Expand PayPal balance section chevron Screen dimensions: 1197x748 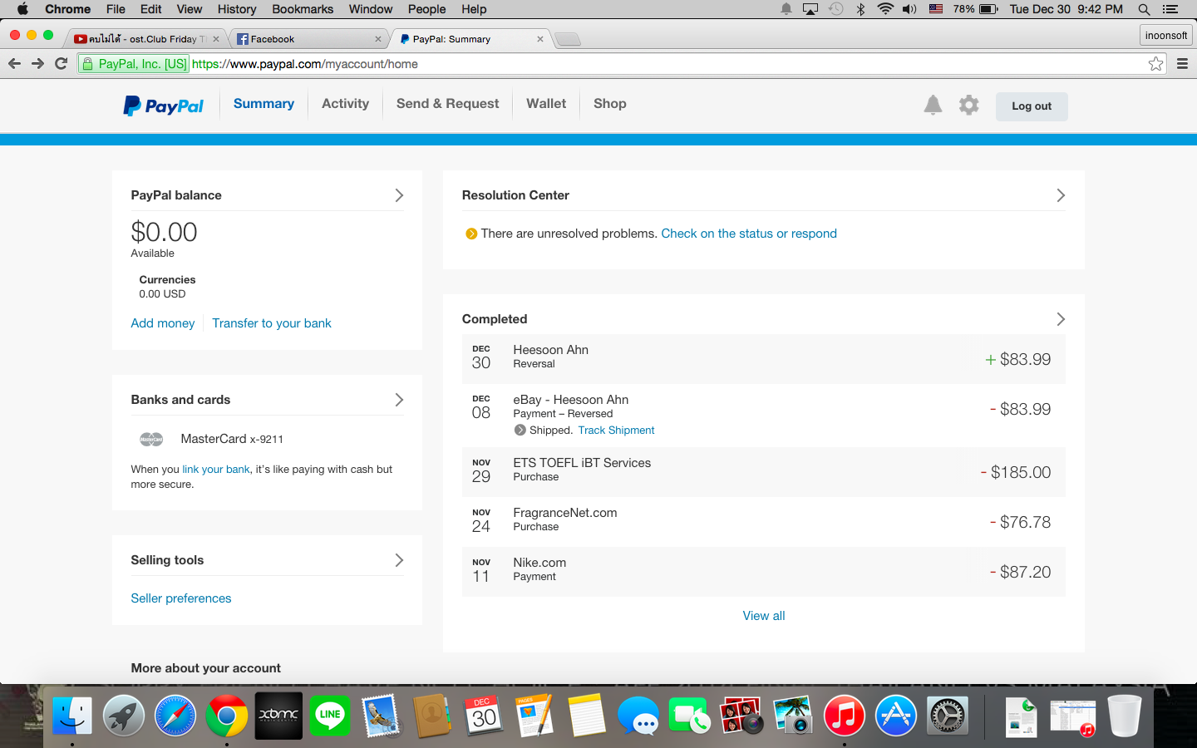(x=399, y=195)
